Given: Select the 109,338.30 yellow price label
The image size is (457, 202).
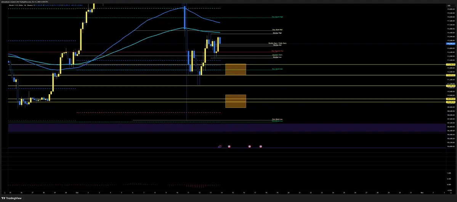Looking at the screenshot, I should click(451, 102).
